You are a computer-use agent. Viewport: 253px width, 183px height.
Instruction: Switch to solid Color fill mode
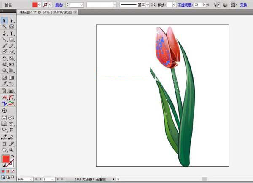(3, 171)
